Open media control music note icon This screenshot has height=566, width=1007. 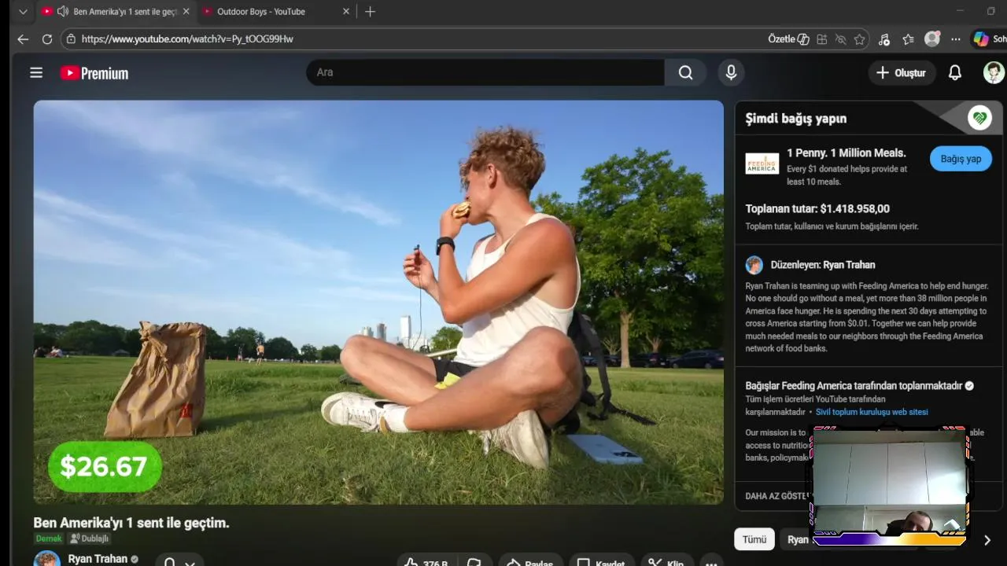pos(884,39)
